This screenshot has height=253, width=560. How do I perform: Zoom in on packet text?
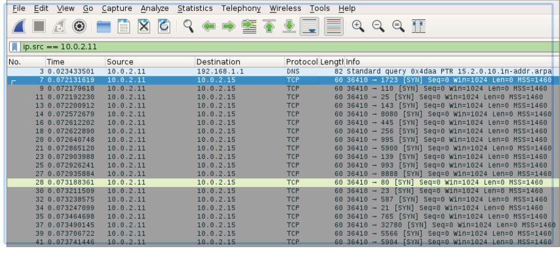click(x=358, y=26)
